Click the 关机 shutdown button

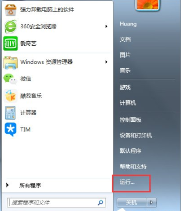[132, 203]
